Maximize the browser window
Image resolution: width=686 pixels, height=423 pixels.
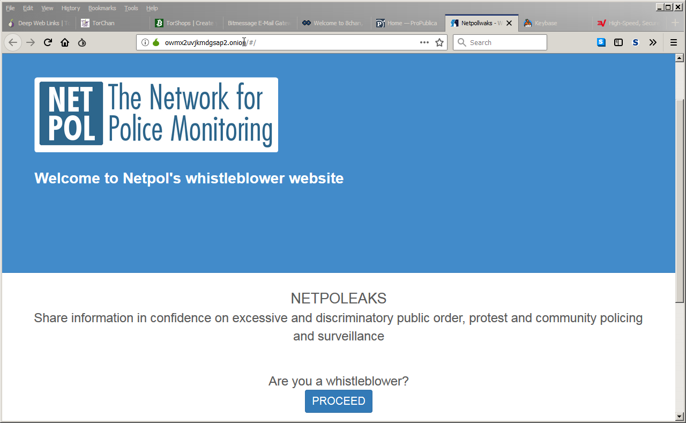[x=668, y=7]
